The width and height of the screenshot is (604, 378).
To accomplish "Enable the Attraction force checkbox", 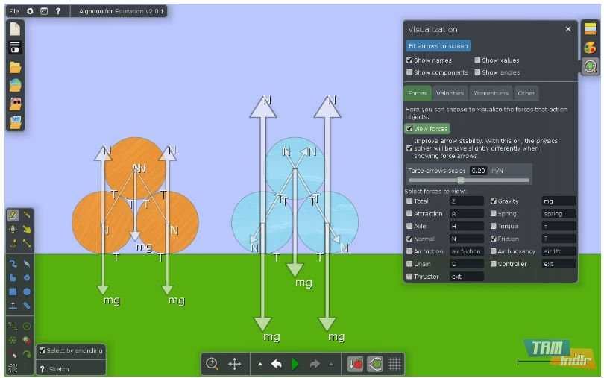I will tap(409, 213).
